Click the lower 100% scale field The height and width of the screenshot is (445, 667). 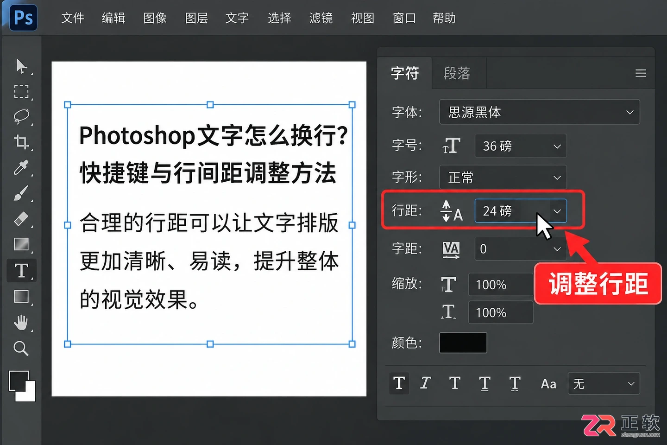(x=501, y=312)
